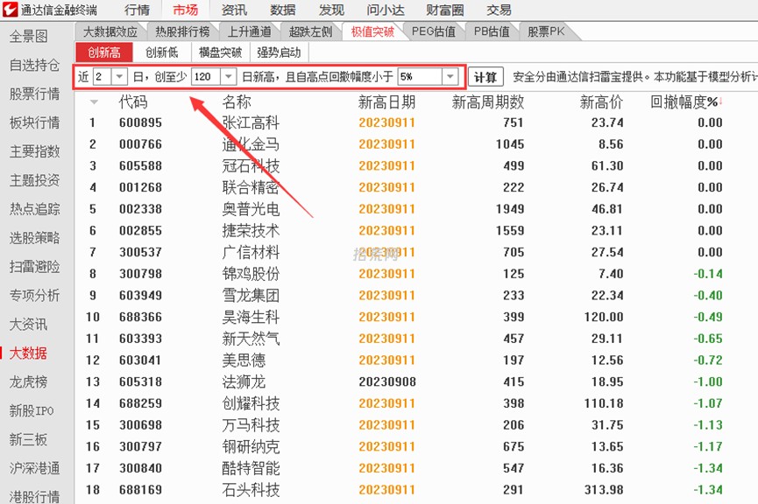Open 沪深港通 in the sidebar
Image resolution: width=758 pixels, height=504 pixels.
pyautogui.click(x=35, y=468)
